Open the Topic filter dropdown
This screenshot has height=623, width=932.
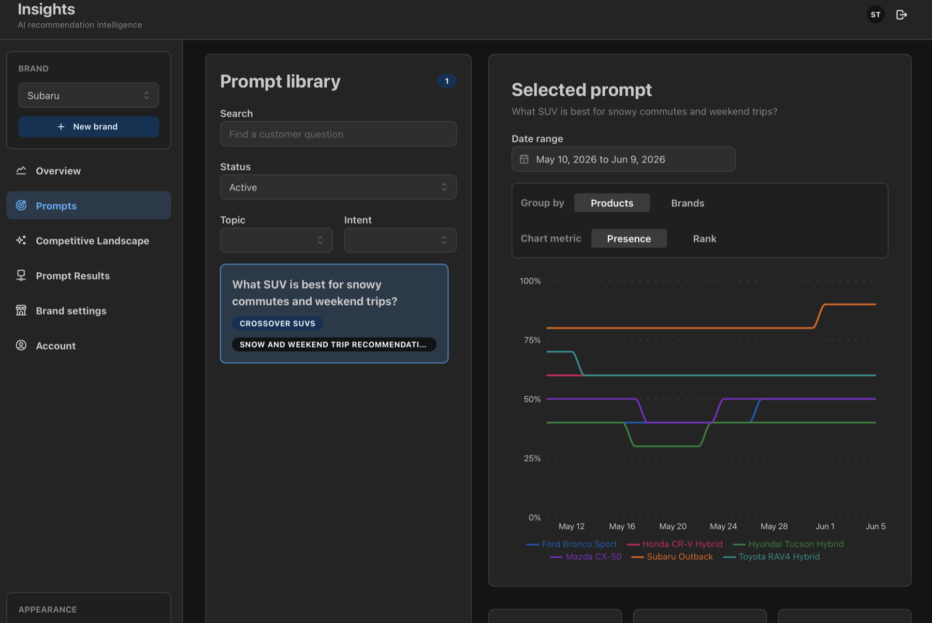(276, 240)
